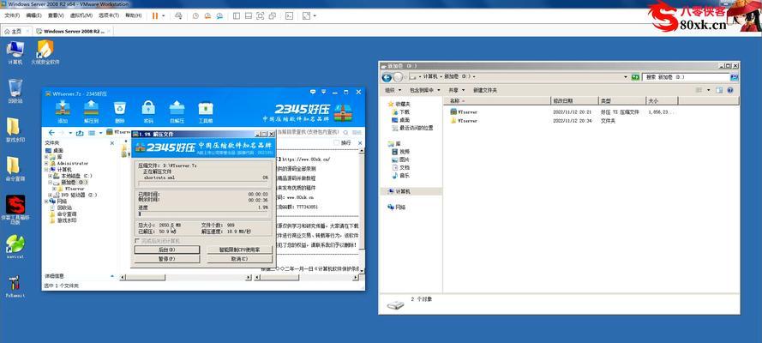Open 回收站 Recycle Bin desktop icon
762x343 pixels.
[x=15, y=91]
